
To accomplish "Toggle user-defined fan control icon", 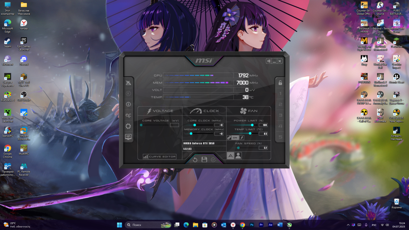I will [x=238, y=155].
